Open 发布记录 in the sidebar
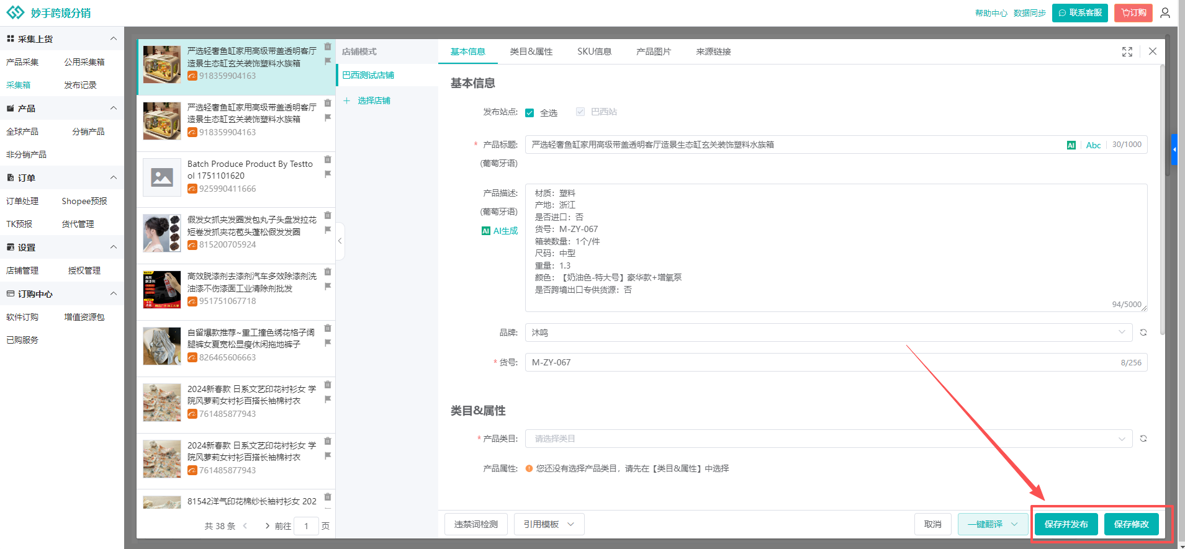The height and width of the screenshot is (549, 1185). click(x=81, y=85)
